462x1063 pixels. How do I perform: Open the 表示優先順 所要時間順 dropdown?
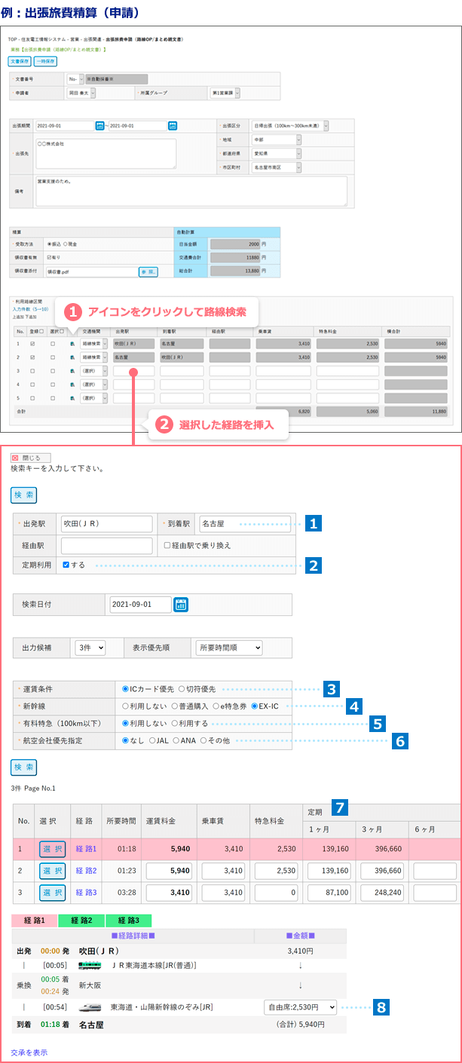(228, 647)
